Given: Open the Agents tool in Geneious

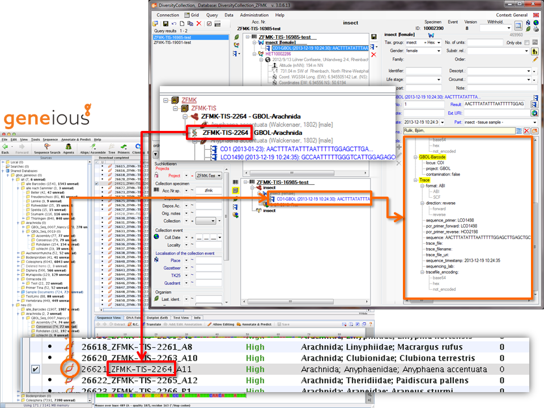Looking at the screenshot, I should point(69,147).
